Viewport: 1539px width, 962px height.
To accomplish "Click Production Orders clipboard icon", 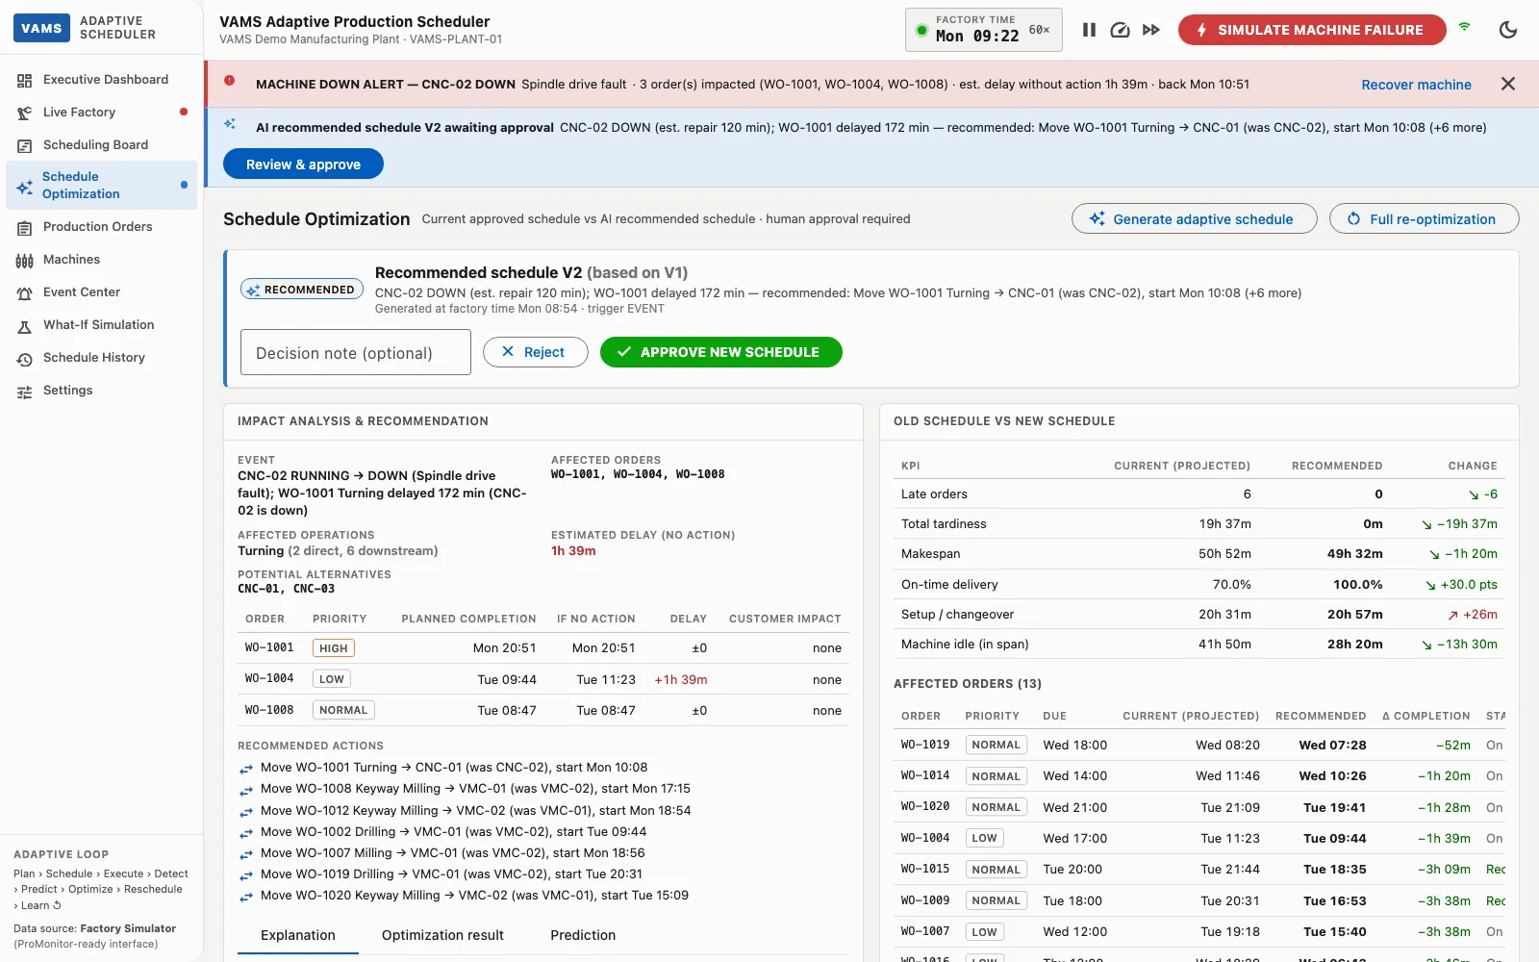I will (25, 228).
